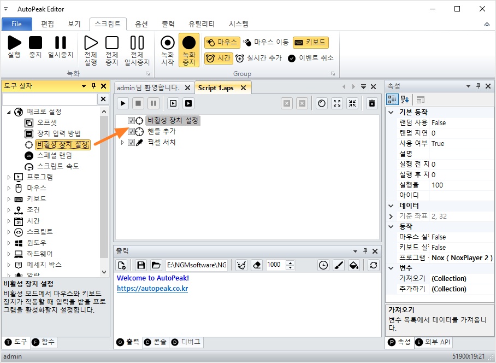This screenshot has width=496, height=363.
Task: Open the File menu
Action: tap(17, 24)
